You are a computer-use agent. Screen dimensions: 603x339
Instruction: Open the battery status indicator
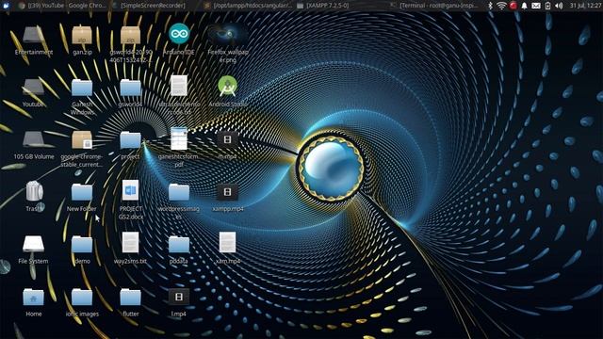[547, 6]
